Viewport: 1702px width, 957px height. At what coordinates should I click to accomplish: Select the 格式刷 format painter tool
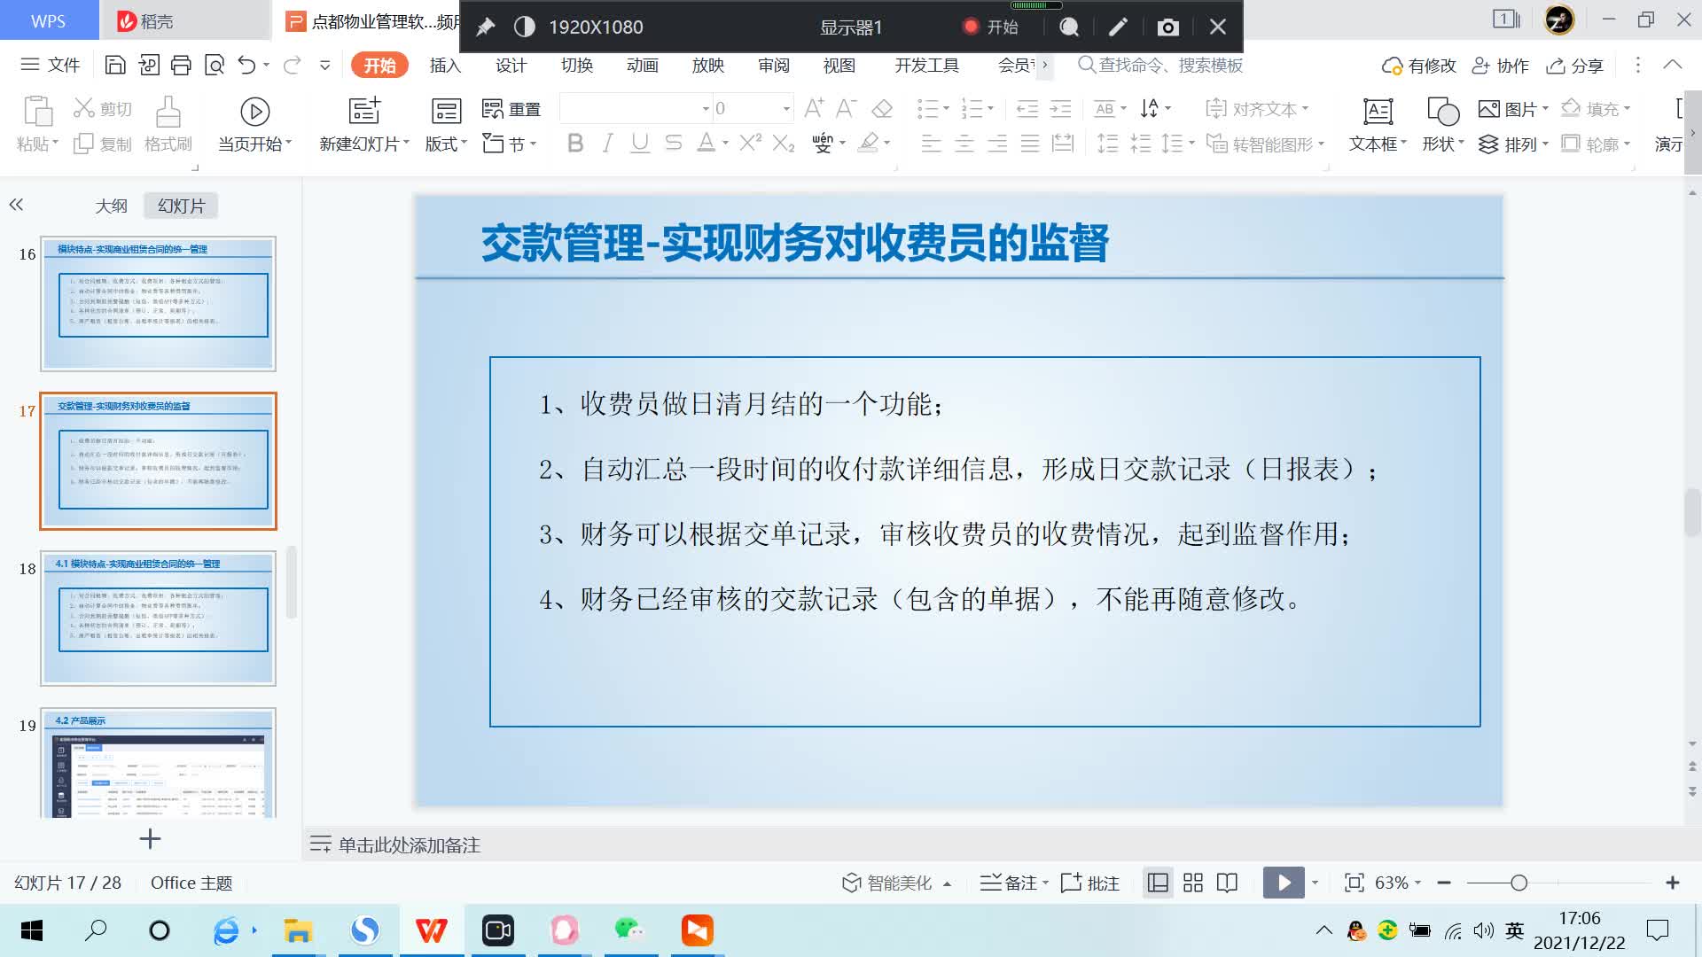[168, 124]
